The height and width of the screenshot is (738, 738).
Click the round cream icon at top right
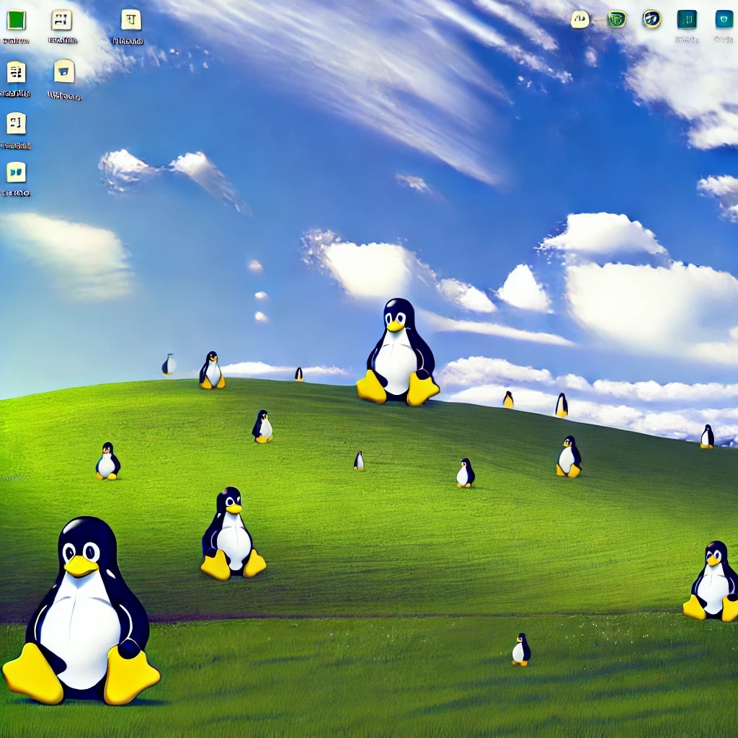[x=580, y=19]
